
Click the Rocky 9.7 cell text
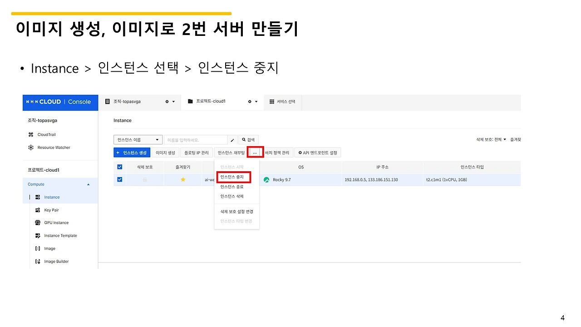282,180
